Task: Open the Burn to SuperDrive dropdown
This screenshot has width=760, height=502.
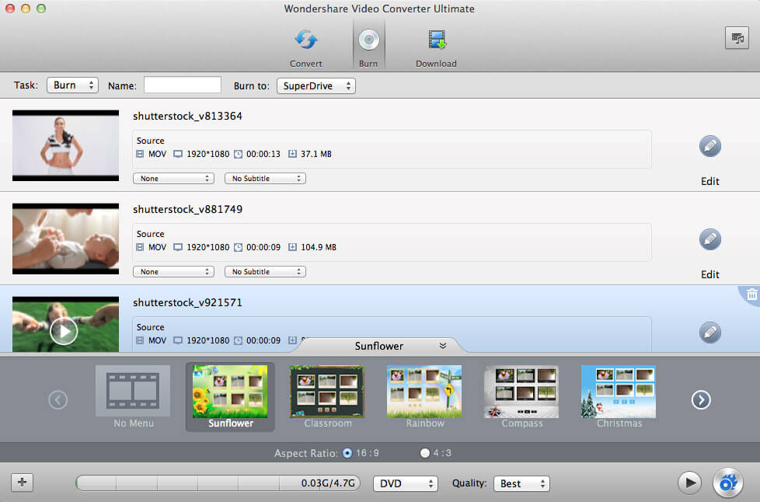Action: click(x=316, y=85)
